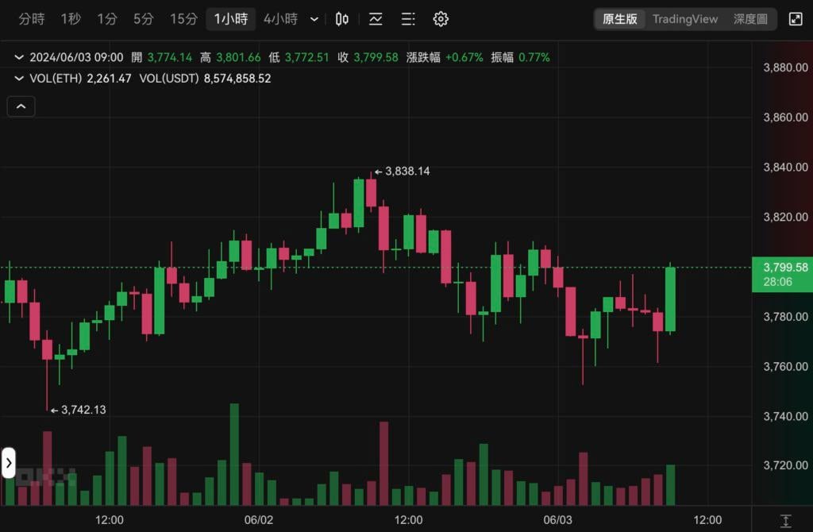Click the 06/03 date on time axis
Screen dimensions: 813x532
[557, 519]
